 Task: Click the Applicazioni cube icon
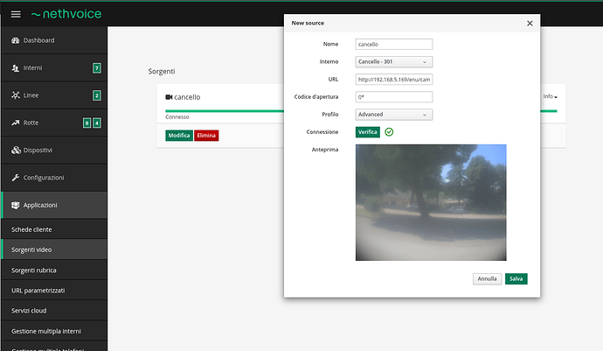[x=16, y=205]
